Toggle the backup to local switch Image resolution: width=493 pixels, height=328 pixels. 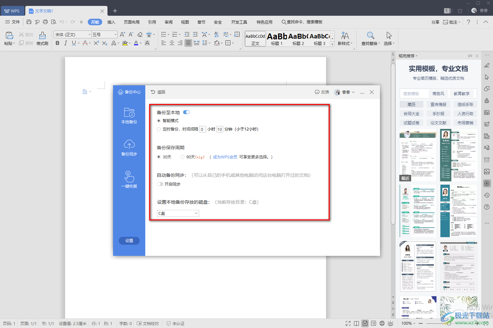[x=186, y=112]
